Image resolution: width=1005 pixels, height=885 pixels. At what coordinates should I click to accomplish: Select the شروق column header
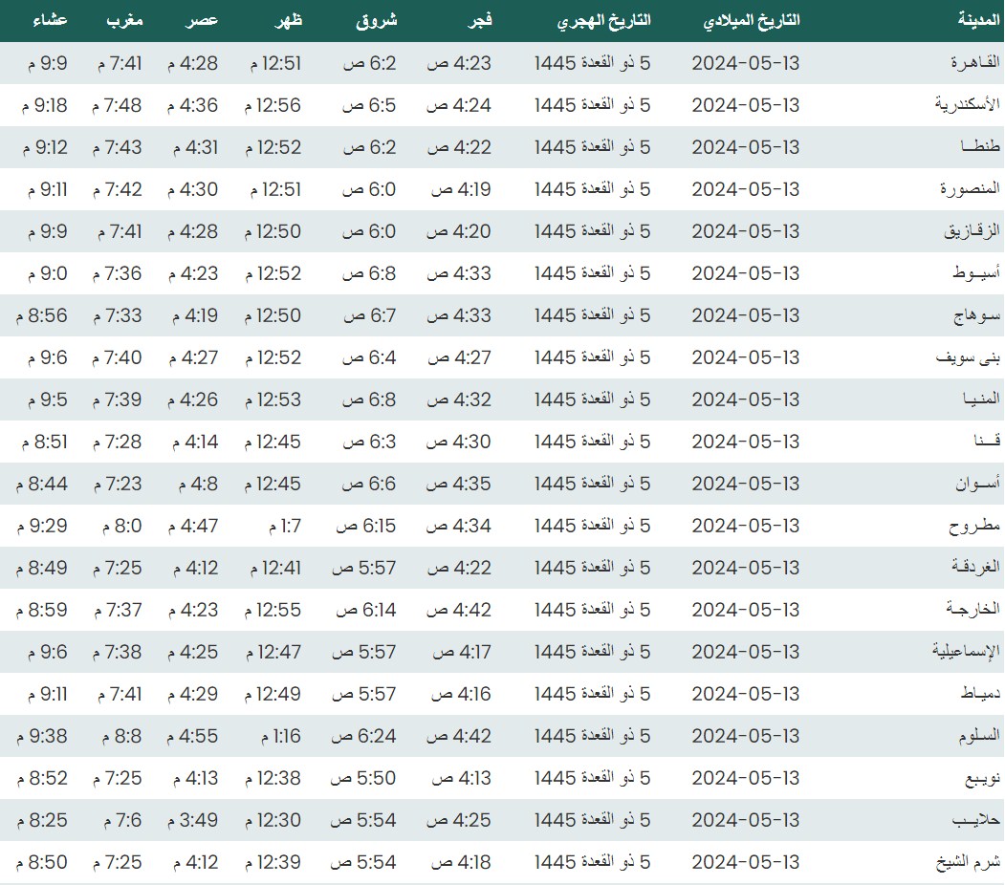point(380,20)
